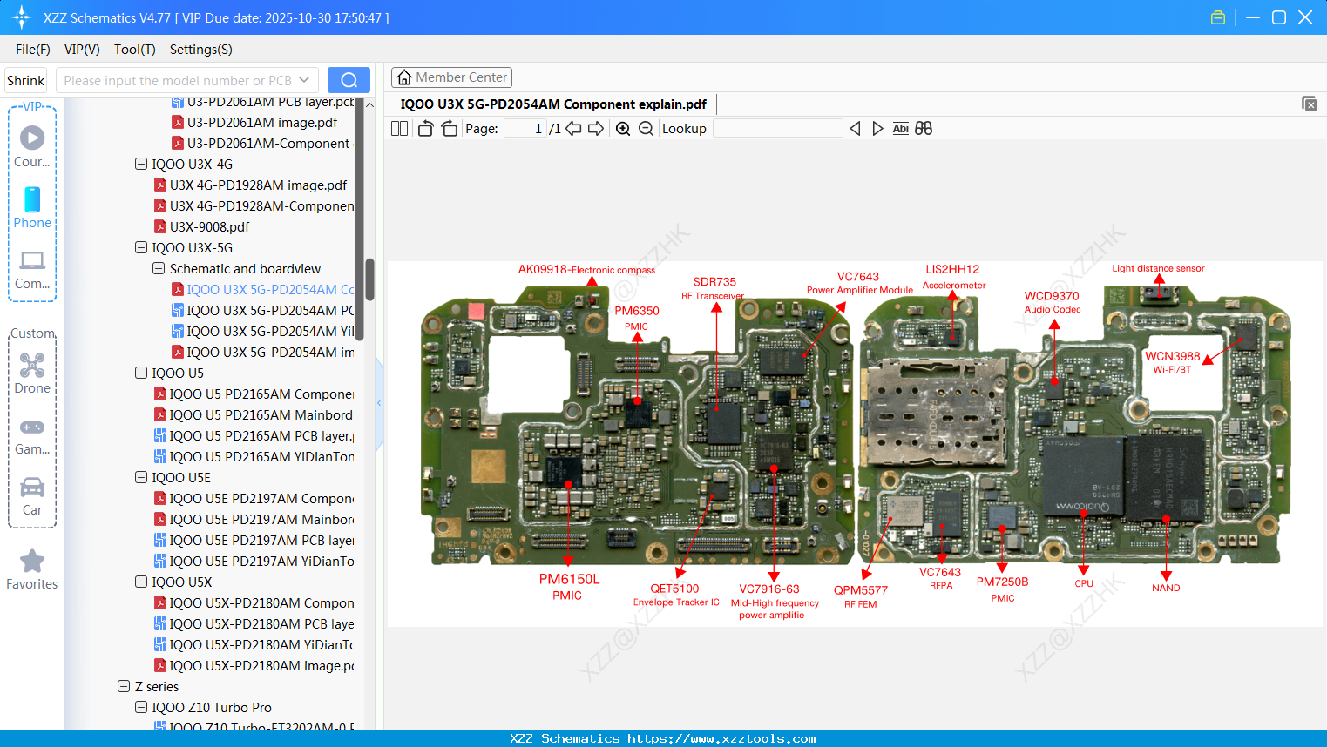Click the Shrink button
The height and width of the screenshot is (747, 1327).
pyautogui.click(x=26, y=80)
